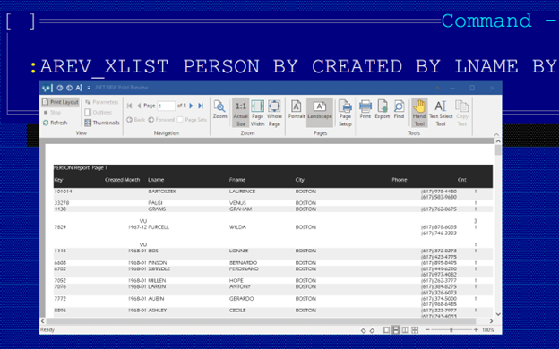Switch to Portrait orientation
The image size is (559, 349).
pyautogui.click(x=297, y=110)
